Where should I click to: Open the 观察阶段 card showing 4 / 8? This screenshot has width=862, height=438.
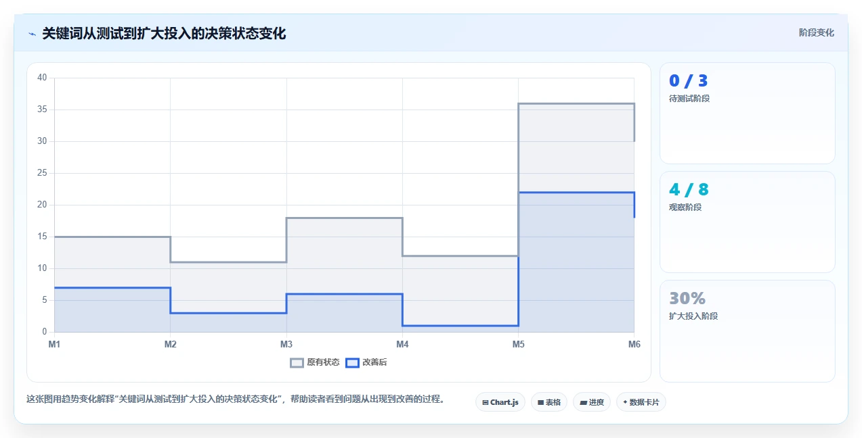point(748,222)
